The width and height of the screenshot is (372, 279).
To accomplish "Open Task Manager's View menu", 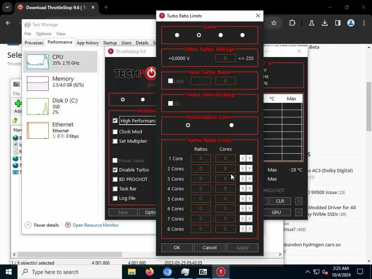I will pyautogui.click(x=61, y=34).
